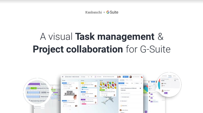
Task: Click the tracked card name 'How to Structure an Edit...' in the toolbar
Action: [109, 77]
